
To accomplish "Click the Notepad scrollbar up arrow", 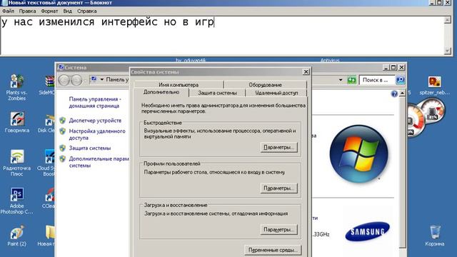I will (448, 20).
